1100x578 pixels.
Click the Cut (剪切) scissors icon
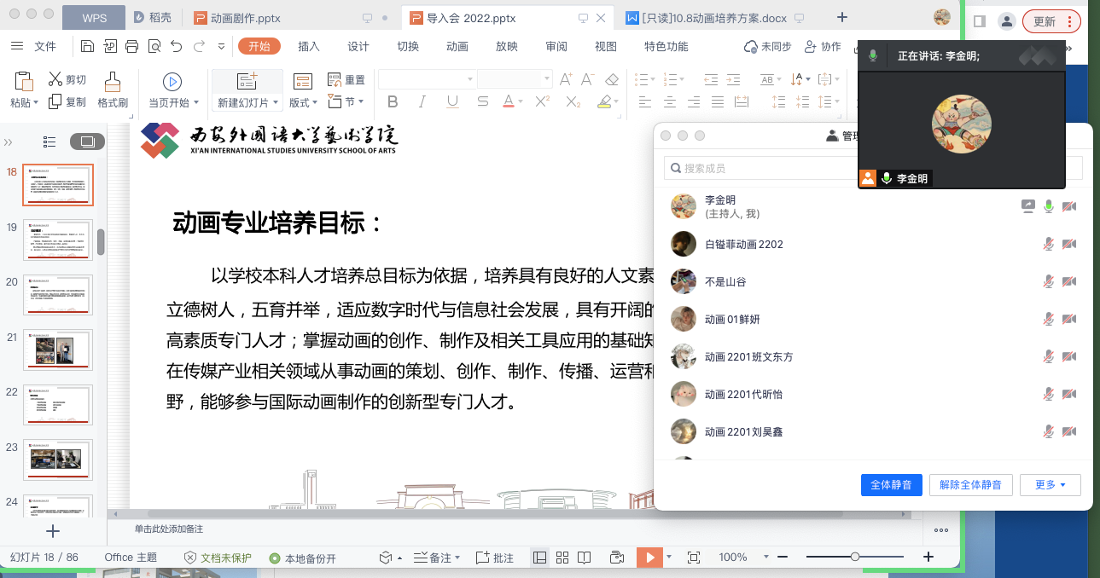click(56, 79)
